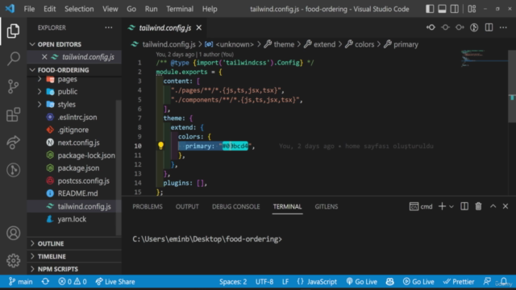Viewport: 516px width, 290px height.
Task: Add a new terminal with plus
Action: [442, 206]
